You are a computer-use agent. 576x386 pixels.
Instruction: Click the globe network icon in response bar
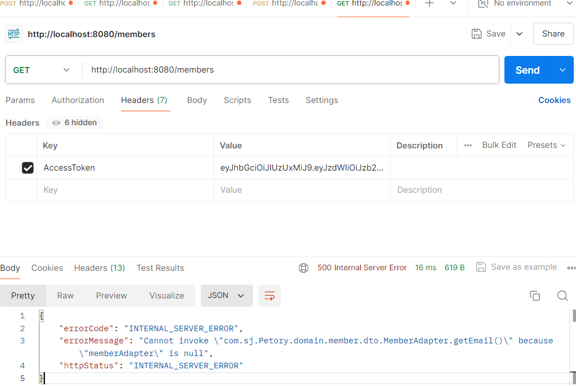pos(304,268)
